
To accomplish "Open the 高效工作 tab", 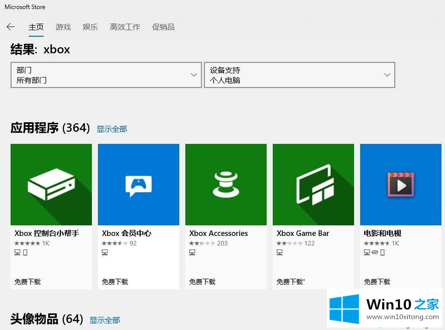I will (x=125, y=27).
